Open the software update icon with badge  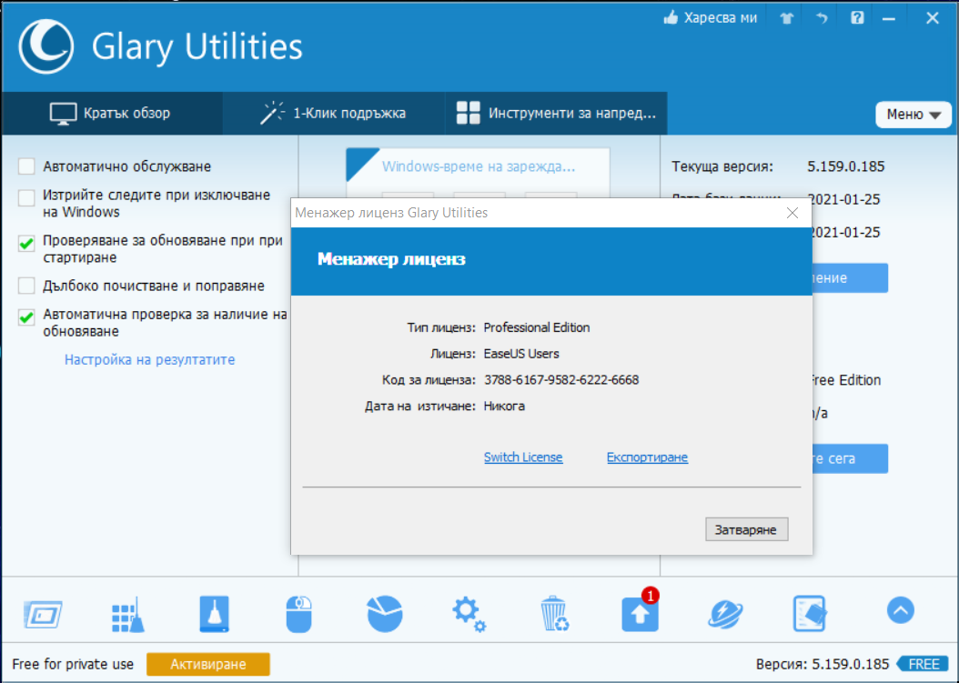[641, 613]
